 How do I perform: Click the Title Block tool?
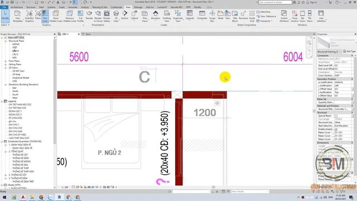click(235, 16)
